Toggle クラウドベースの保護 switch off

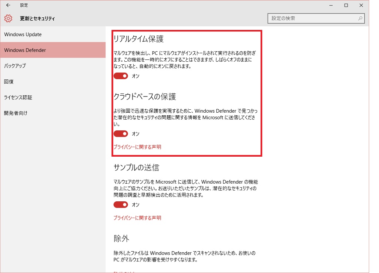point(121,134)
